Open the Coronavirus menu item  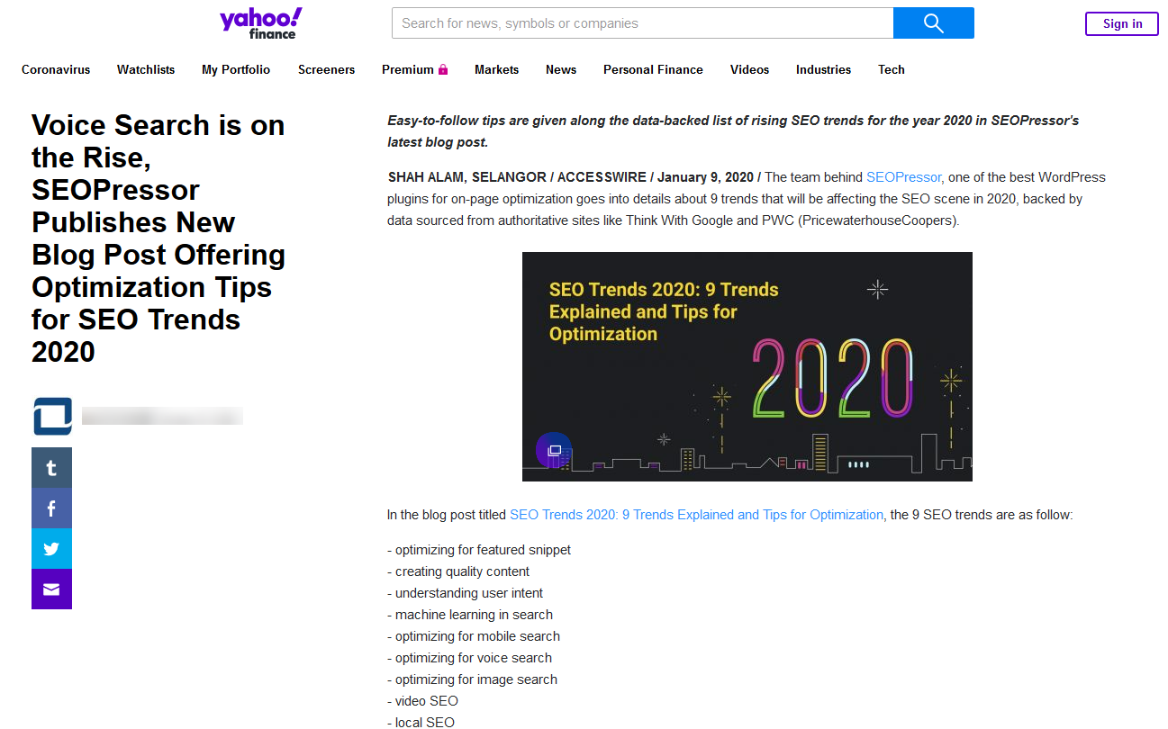[56, 69]
